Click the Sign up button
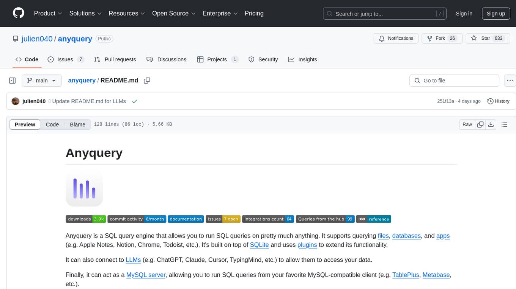Image resolution: width=516 pixels, height=289 pixels. (496, 13)
